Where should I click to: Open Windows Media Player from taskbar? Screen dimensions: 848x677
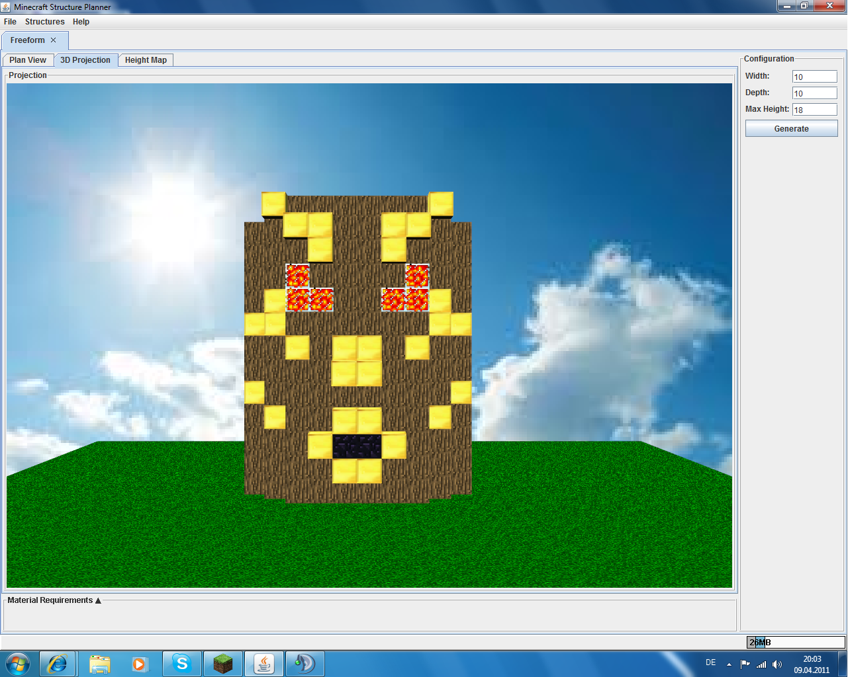pos(140,663)
